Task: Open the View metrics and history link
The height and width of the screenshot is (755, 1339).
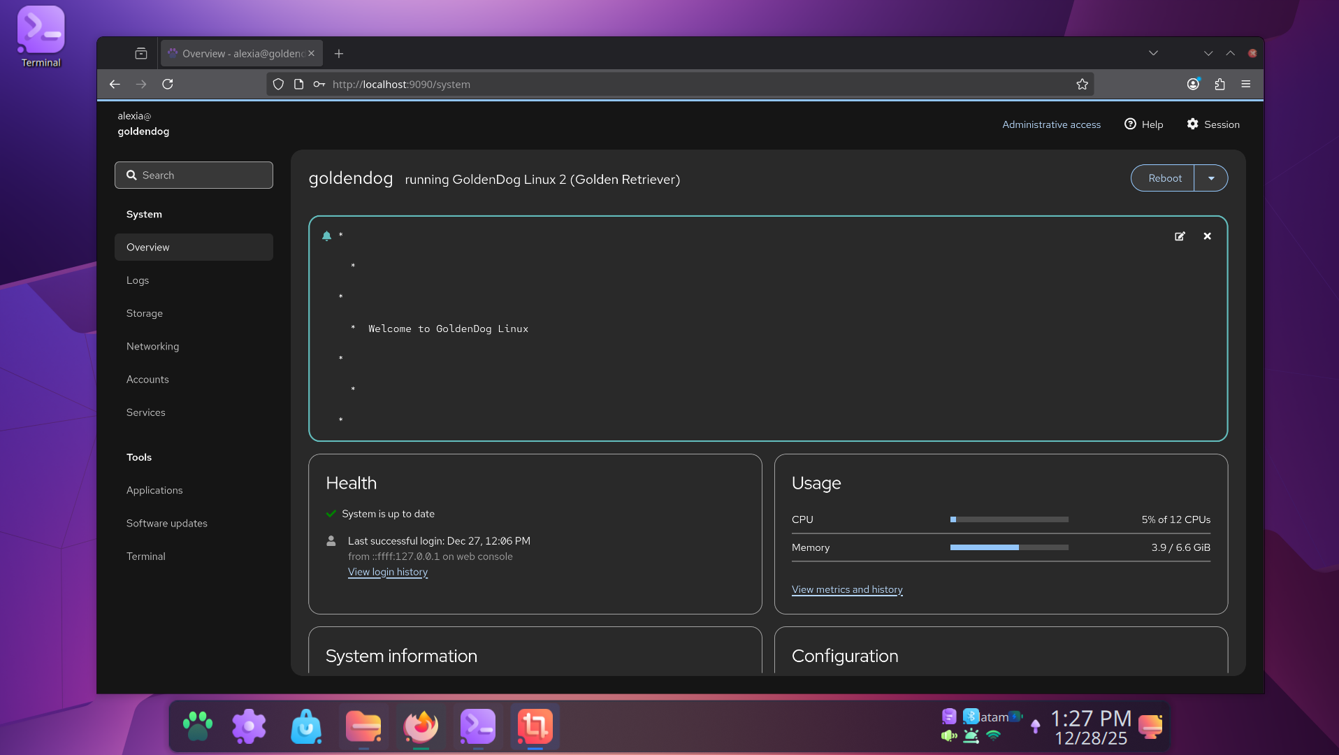Action: click(847, 589)
